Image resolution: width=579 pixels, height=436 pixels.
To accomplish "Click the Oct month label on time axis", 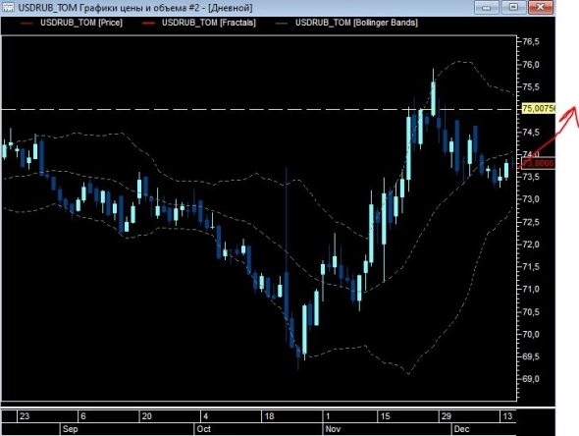I will [x=203, y=429].
